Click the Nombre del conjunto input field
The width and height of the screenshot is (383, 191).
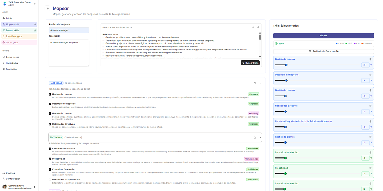tap(69, 30)
